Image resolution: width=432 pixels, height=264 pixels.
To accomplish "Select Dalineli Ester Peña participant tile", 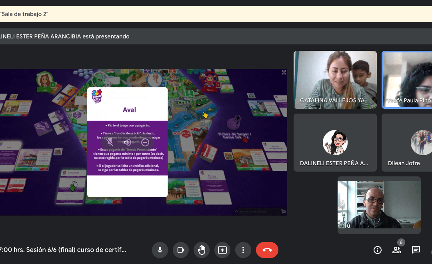I will pyautogui.click(x=335, y=142).
